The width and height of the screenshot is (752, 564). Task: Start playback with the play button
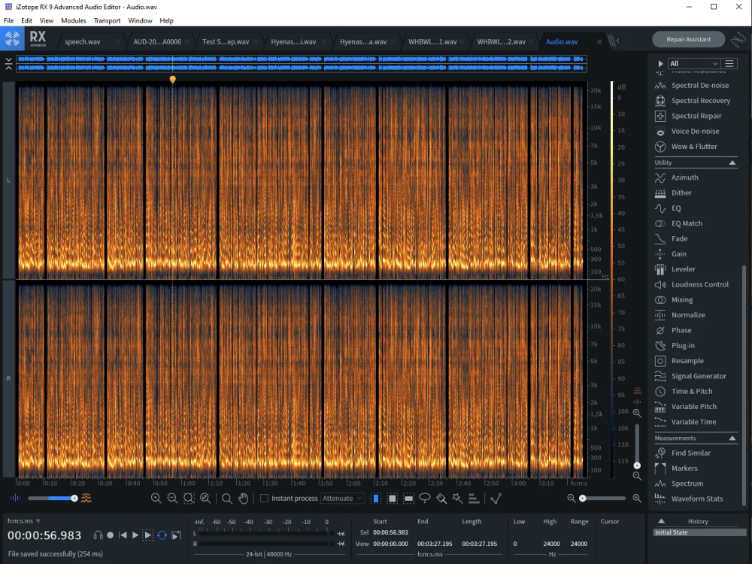(x=135, y=535)
